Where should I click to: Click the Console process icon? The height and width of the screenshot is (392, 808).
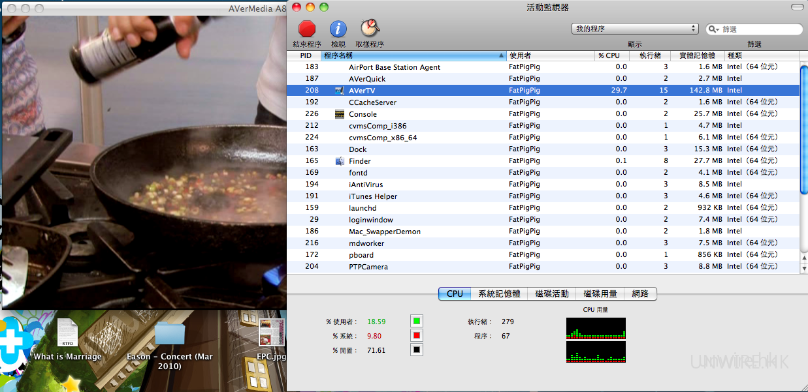(x=339, y=114)
